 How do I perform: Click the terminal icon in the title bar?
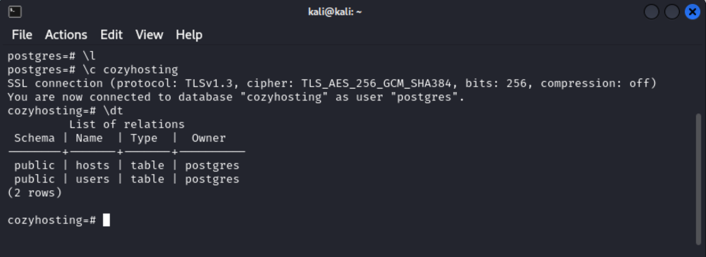click(x=15, y=11)
